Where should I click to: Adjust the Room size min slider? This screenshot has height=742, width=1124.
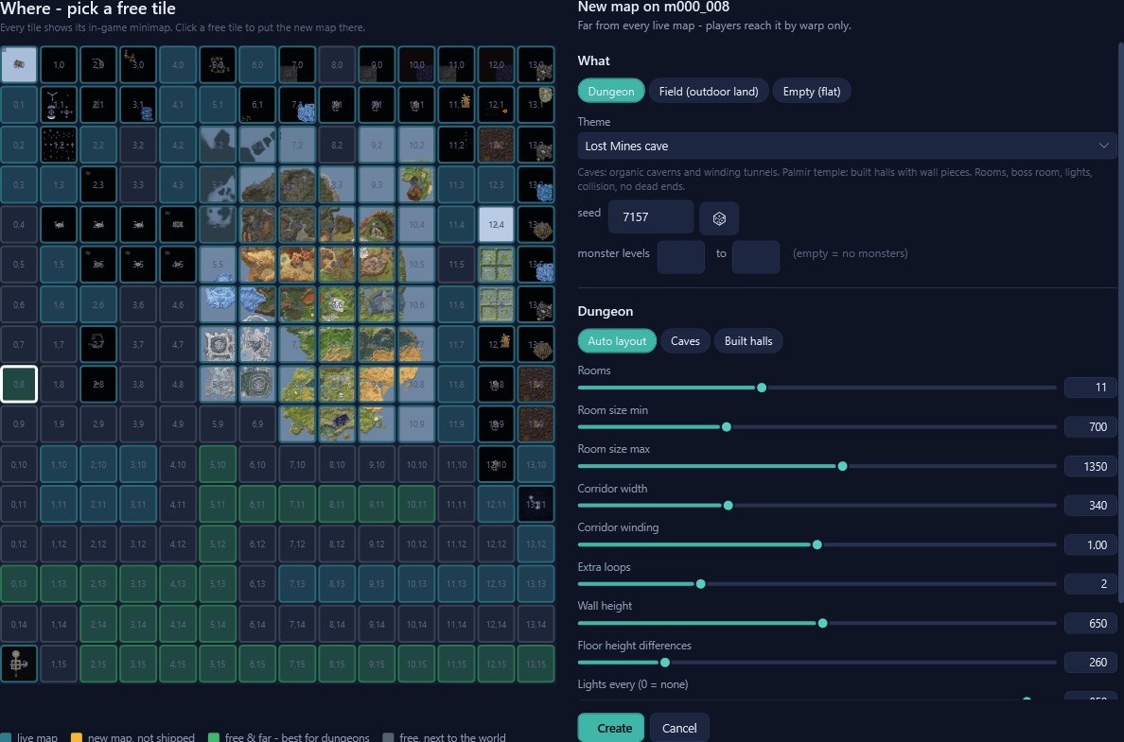pyautogui.click(x=727, y=427)
